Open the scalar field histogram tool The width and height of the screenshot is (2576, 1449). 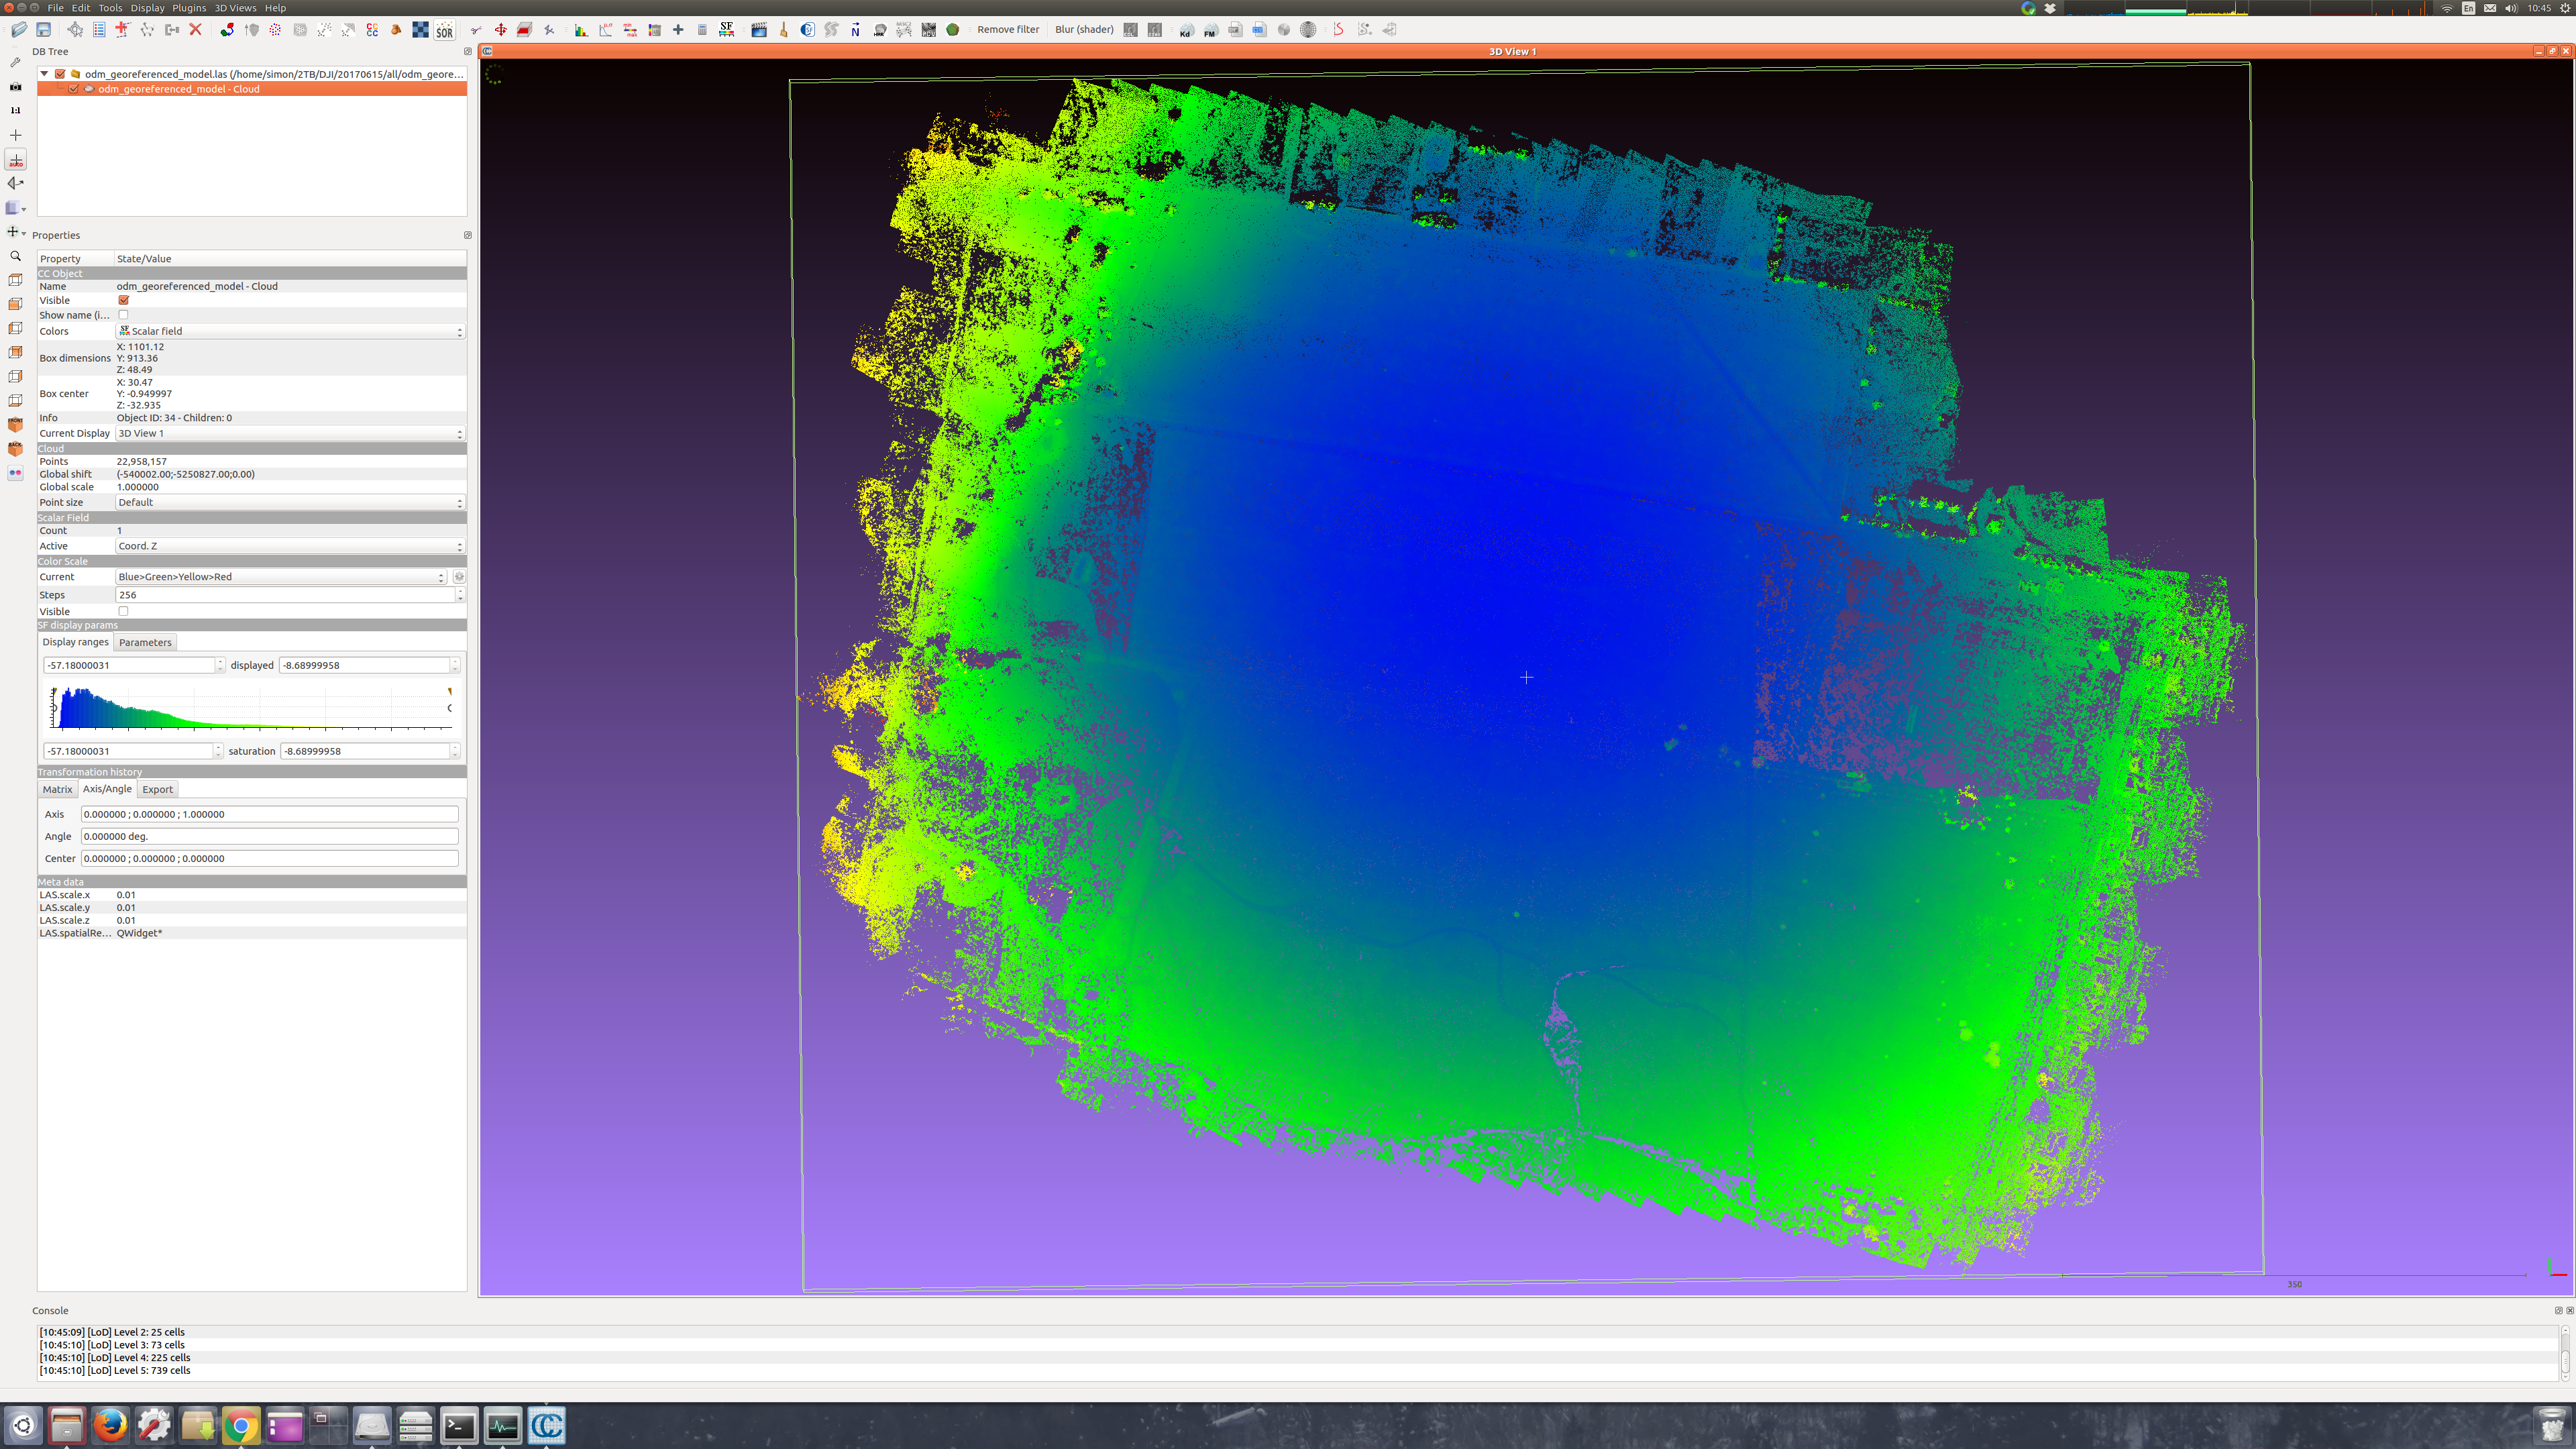click(581, 30)
